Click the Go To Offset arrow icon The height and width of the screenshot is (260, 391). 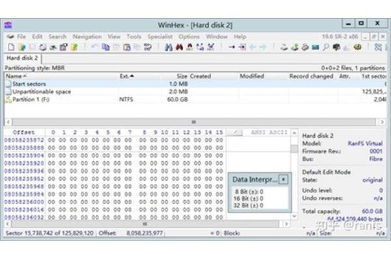tap(231, 47)
